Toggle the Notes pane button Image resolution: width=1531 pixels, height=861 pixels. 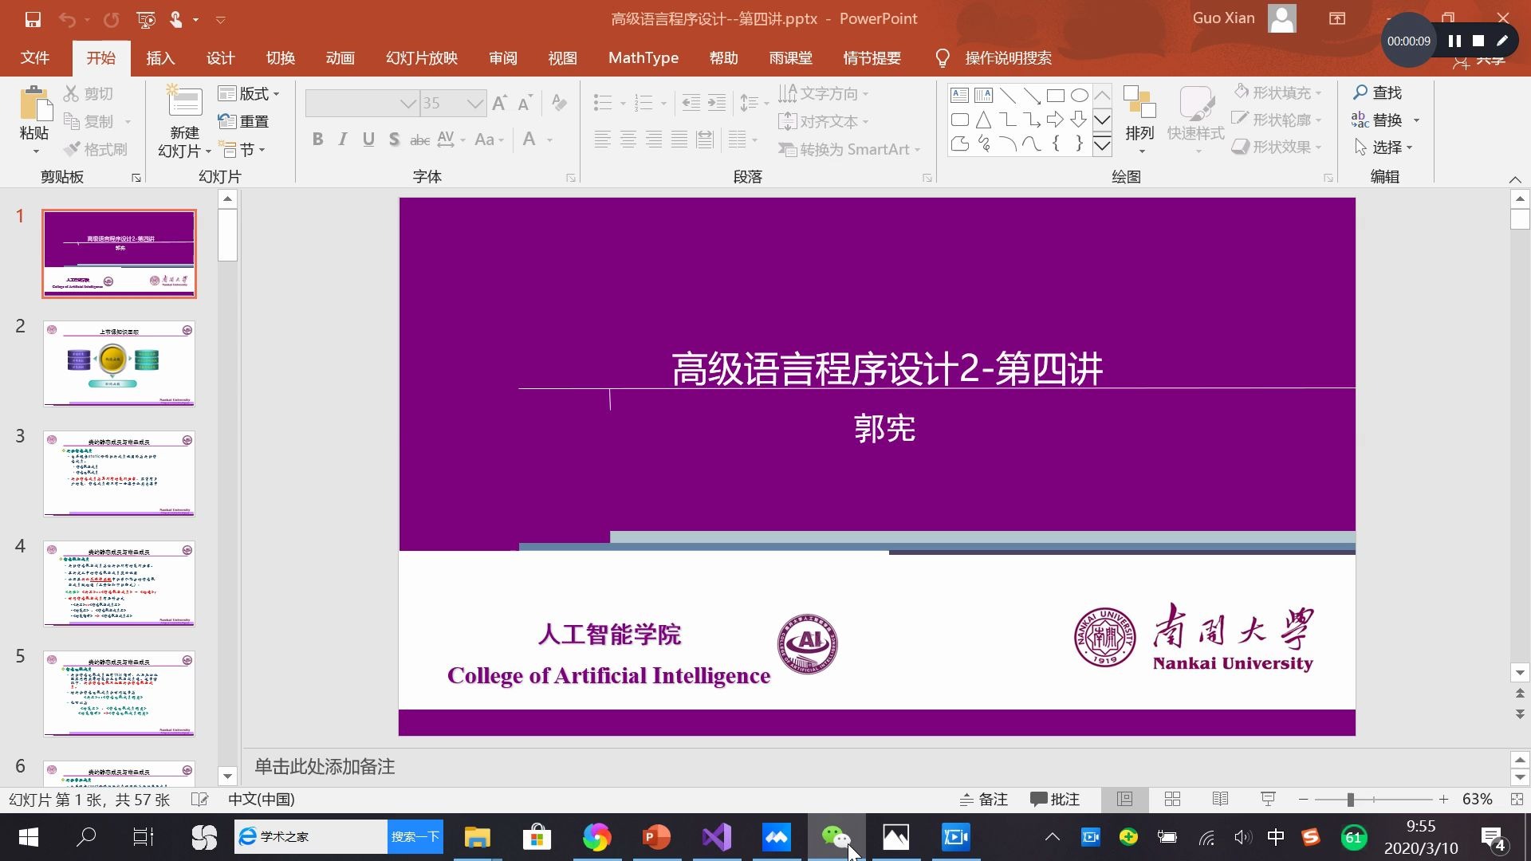pos(984,799)
